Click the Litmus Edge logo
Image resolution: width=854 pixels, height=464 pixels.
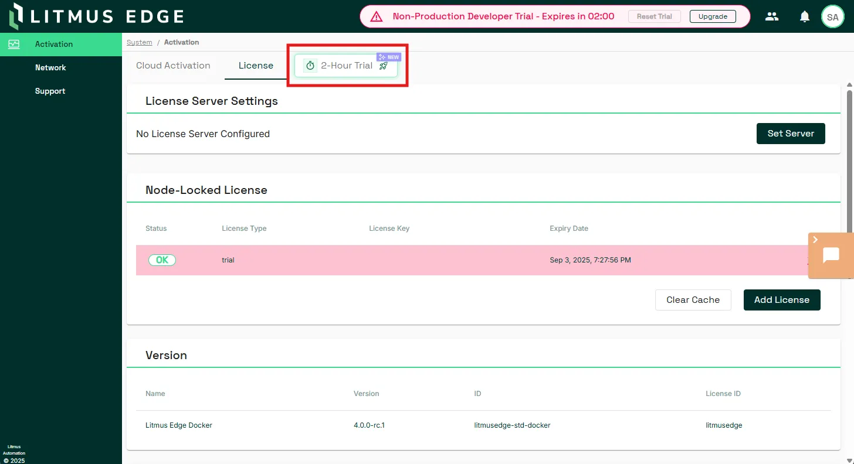(x=97, y=16)
